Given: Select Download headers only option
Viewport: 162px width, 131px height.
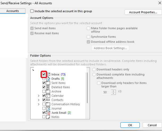Looking at the screenshot, I should pos(94,69).
